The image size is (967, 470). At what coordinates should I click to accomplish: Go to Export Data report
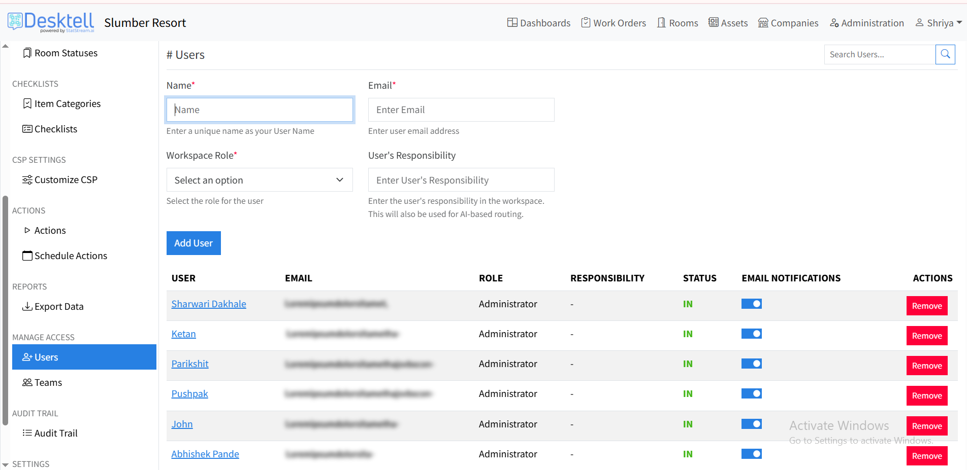click(x=58, y=307)
